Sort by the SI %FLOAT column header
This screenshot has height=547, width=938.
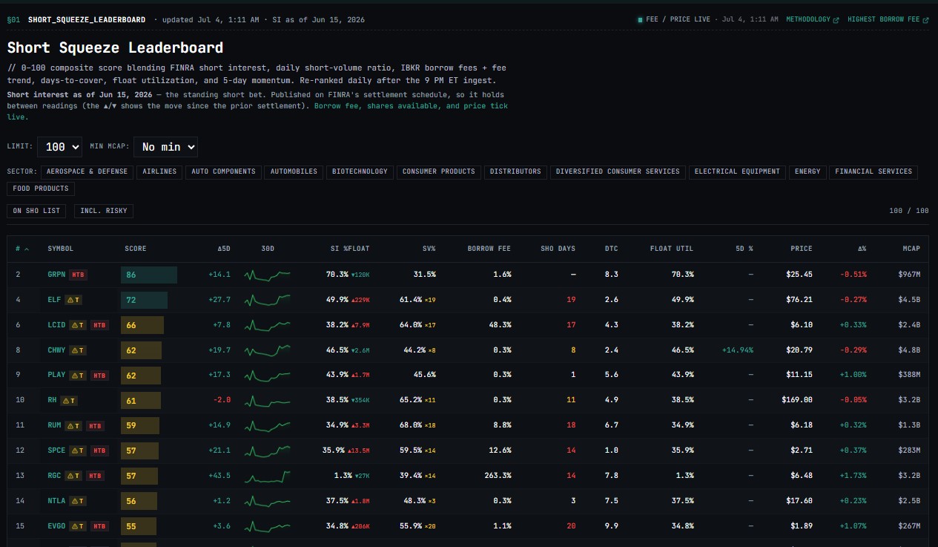tap(350, 249)
